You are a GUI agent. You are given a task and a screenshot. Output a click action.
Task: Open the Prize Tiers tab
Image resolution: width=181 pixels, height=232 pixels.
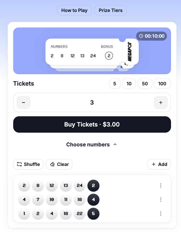coord(111,11)
